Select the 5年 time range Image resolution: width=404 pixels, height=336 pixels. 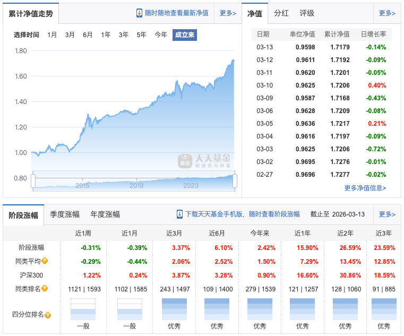[x=141, y=35]
